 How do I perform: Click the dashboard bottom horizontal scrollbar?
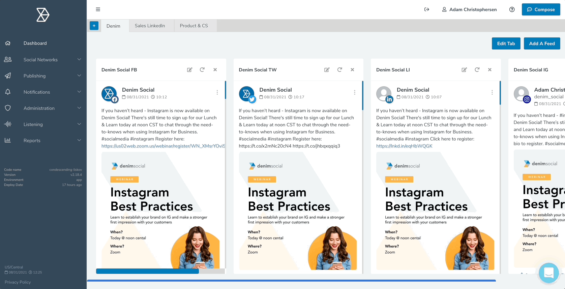coord(291,280)
